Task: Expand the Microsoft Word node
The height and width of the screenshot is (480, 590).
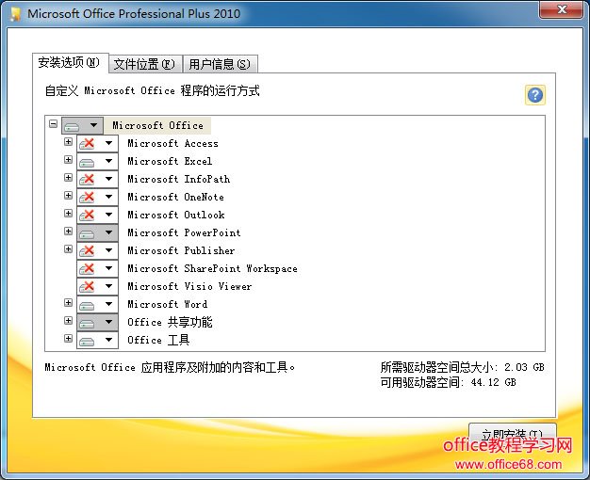Action: 68,302
